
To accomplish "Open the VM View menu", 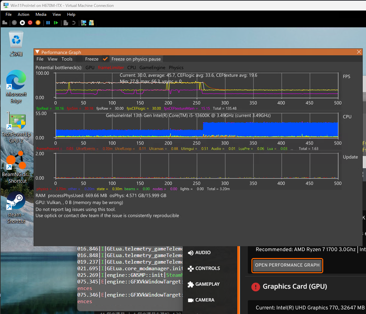I will [x=57, y=14].
